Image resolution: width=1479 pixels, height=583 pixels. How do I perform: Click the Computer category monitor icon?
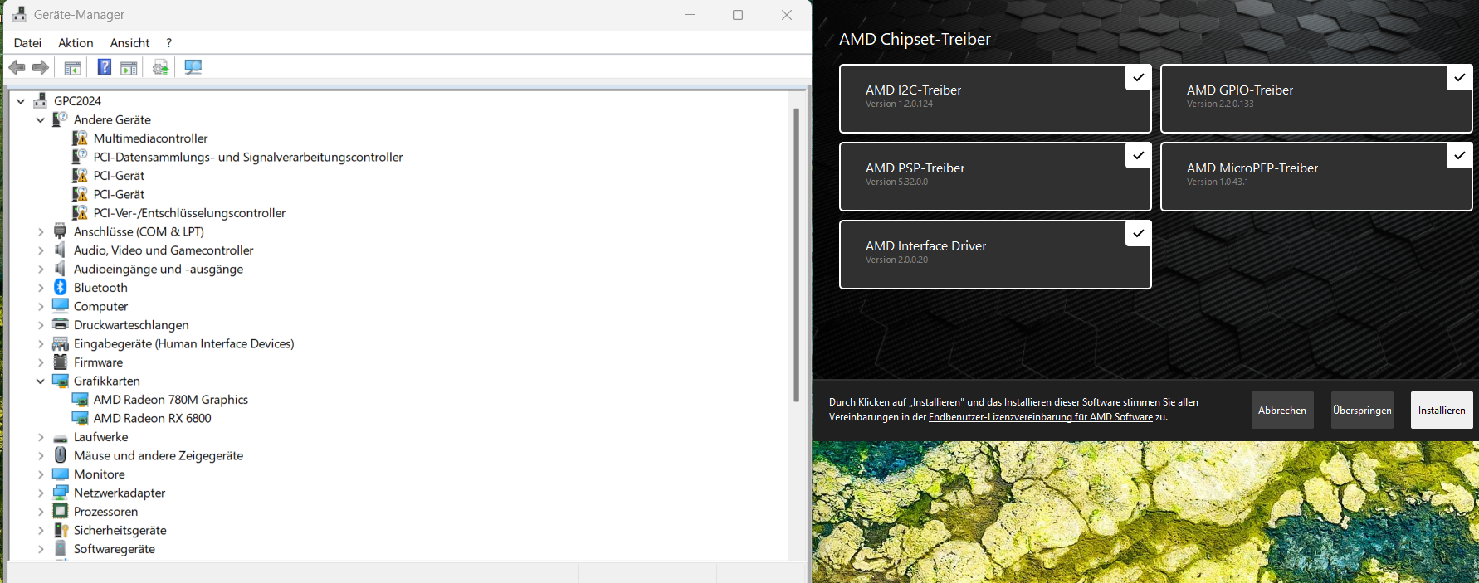(x=61, y=306)
